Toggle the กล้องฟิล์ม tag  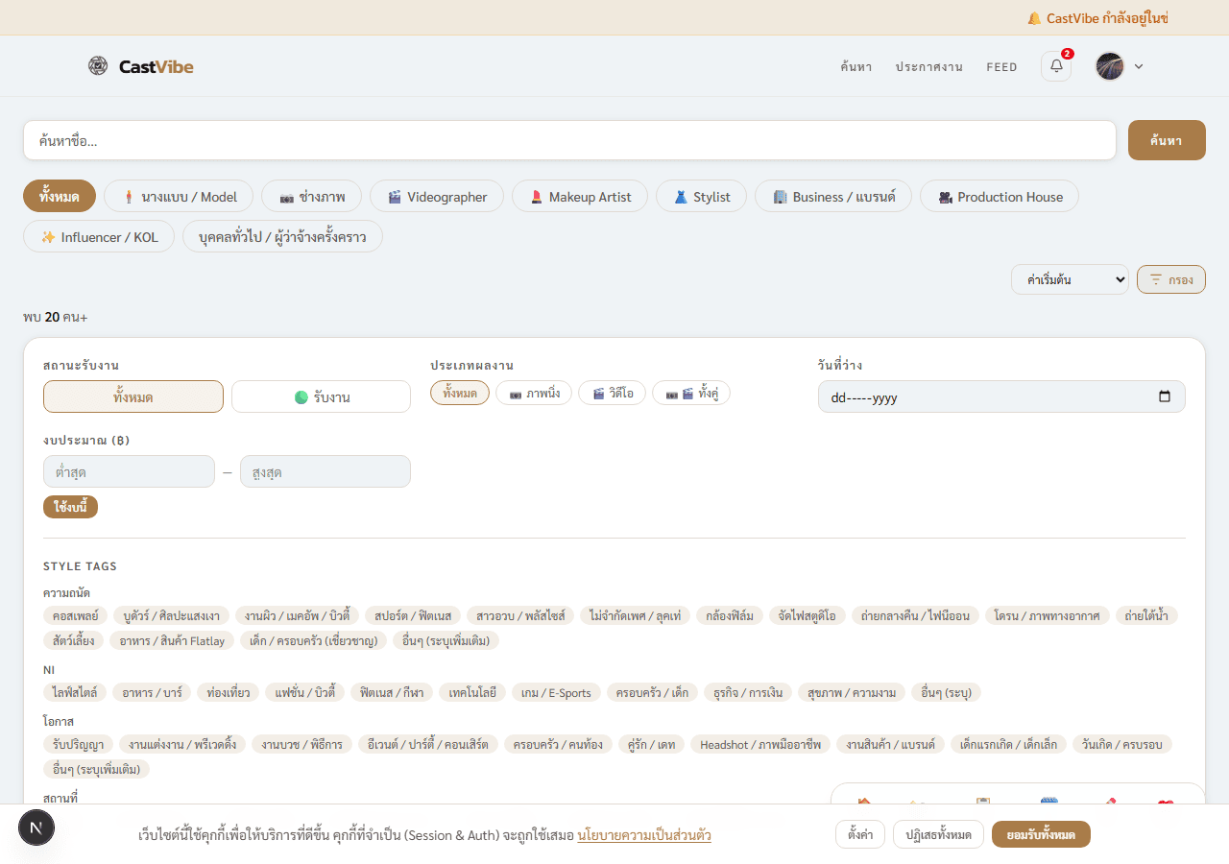point(730,615)
